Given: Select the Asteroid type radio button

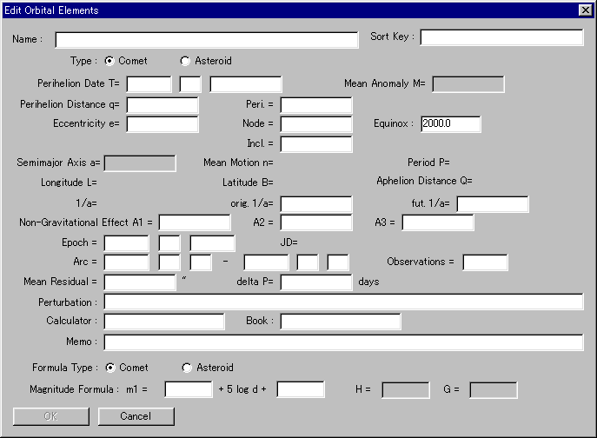Looking at the screenshot, I should pos(185,61).
